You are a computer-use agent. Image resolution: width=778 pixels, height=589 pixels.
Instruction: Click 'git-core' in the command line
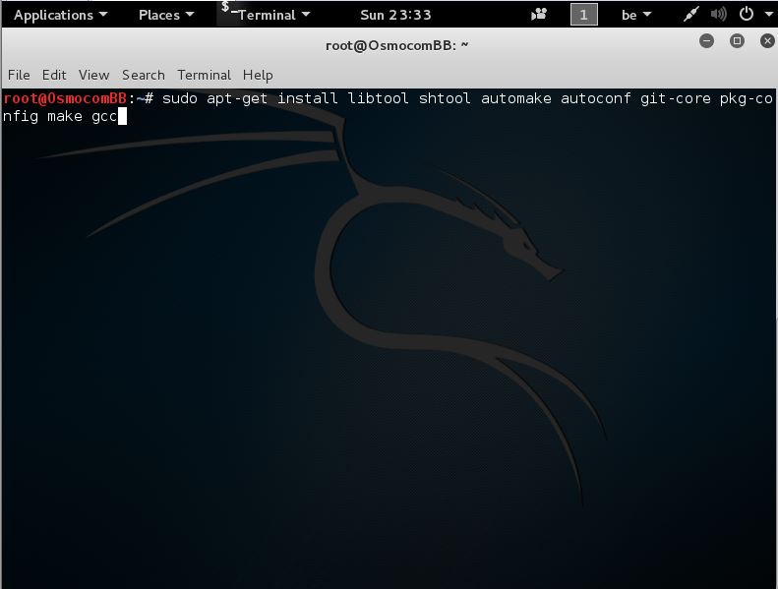click(x=676, y=98)
